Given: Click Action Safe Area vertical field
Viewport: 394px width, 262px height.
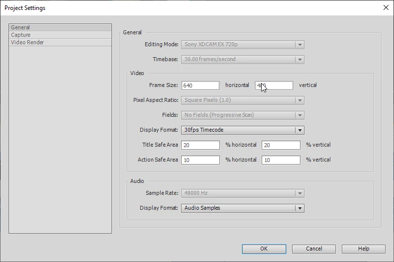Looking at the screenshot, I should (x=281, y=160).
